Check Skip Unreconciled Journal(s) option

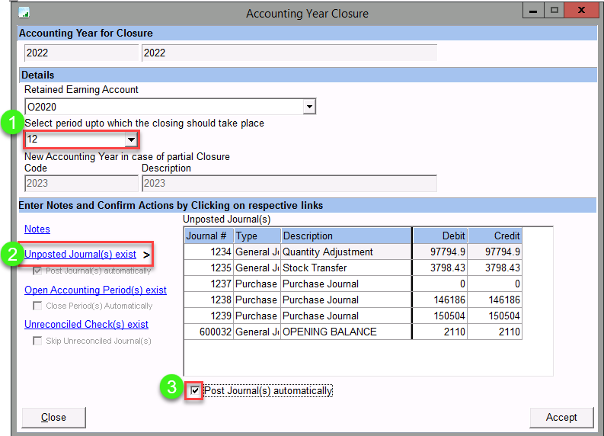[x=37, y=341]
